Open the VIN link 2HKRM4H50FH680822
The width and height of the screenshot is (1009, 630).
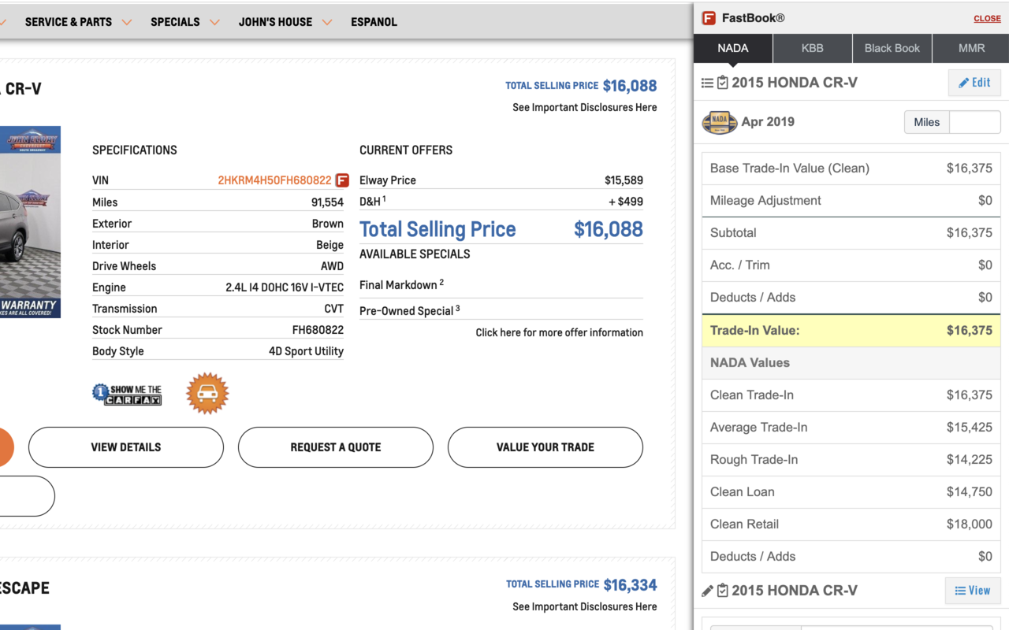(274, 180)
